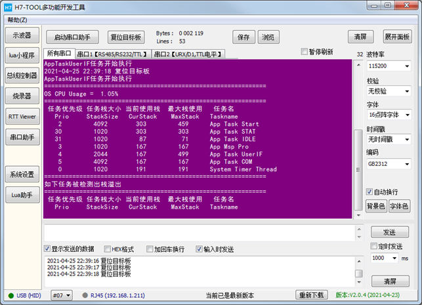Click the 保存 save button
Viewport: 422px width, 305px height.
tap(243, 37)
